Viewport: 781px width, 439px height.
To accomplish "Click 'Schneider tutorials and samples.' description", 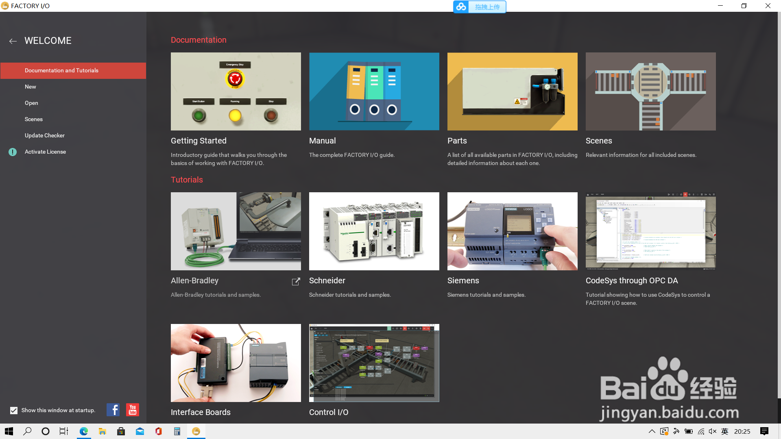I will (350, 295).
